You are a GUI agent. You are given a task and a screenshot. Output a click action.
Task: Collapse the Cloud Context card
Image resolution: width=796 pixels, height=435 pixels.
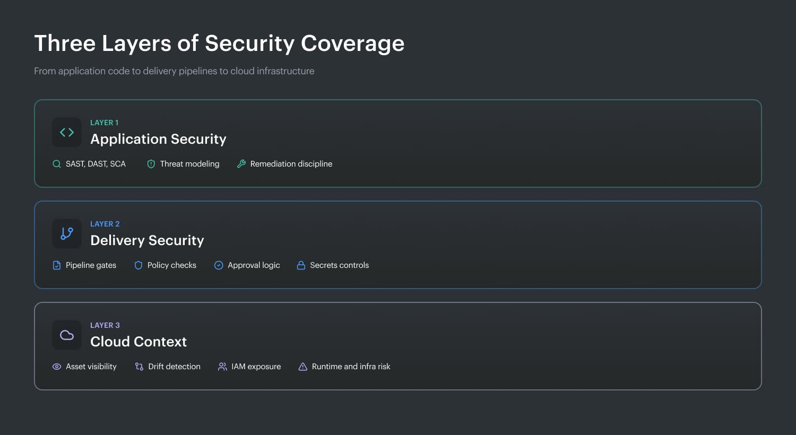(397, 346)
